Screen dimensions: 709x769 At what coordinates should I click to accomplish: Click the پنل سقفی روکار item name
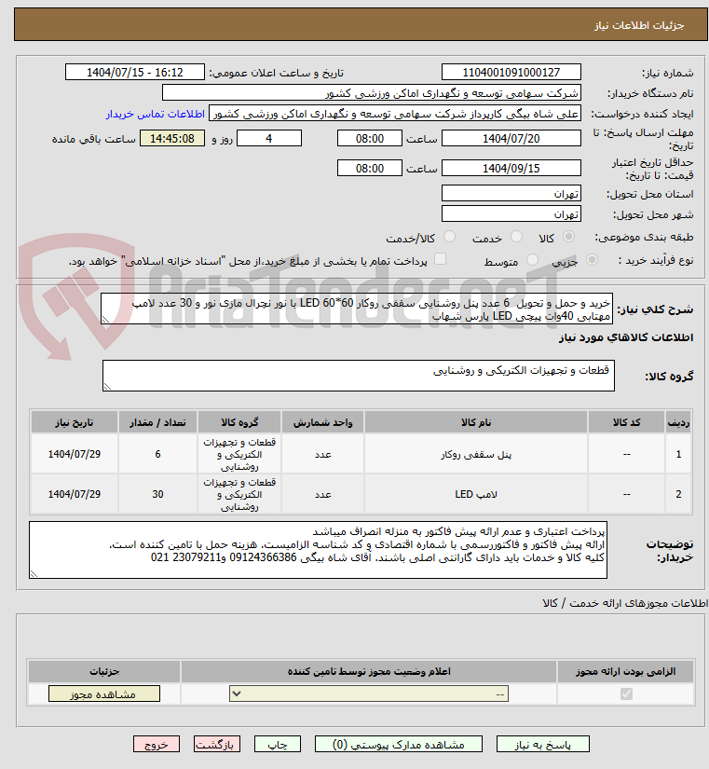pos(475,455)
